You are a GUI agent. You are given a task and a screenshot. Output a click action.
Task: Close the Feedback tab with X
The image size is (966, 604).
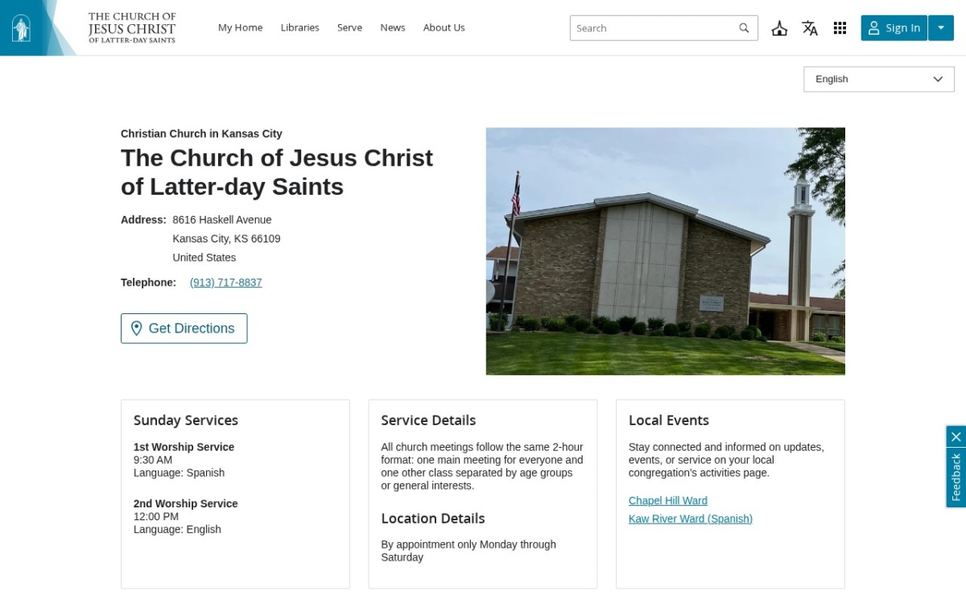click(x=956, y=436)
